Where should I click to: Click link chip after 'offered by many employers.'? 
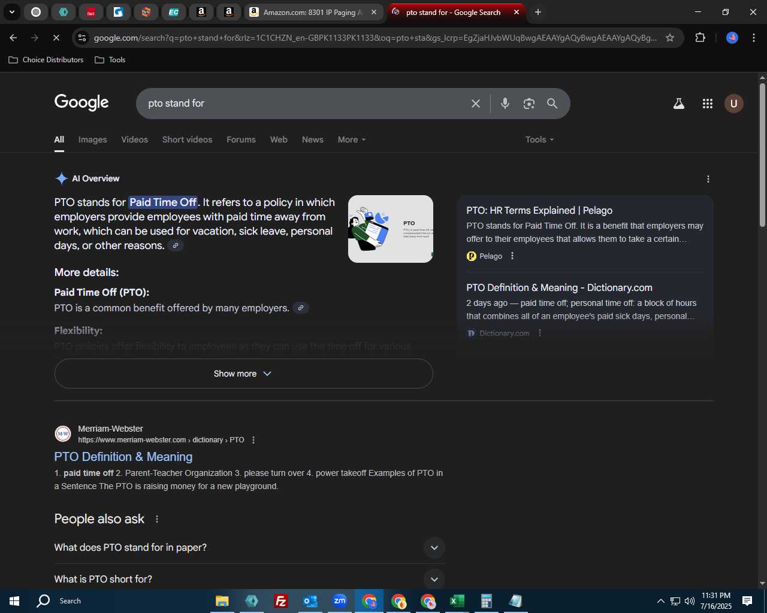pyautogui.click(x=301, y=308)
